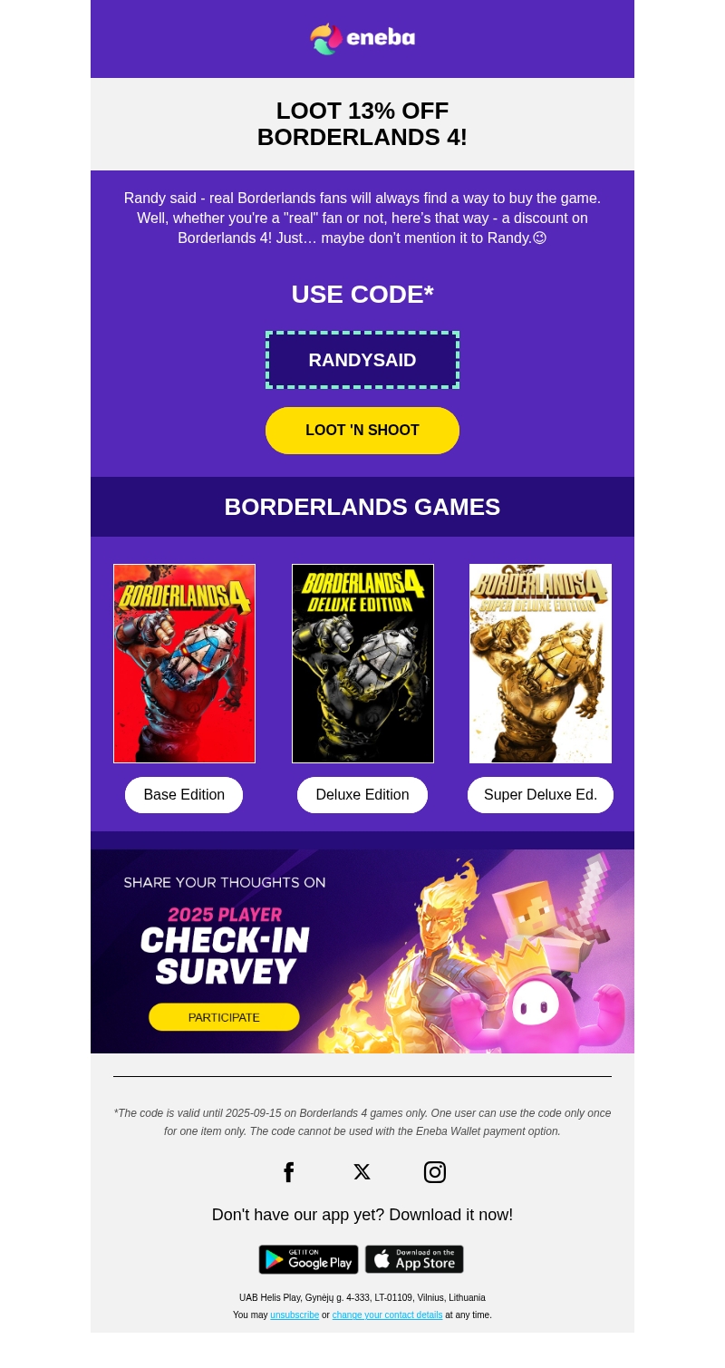Open the Super Deluxe Ed. button
Image resolution: width=725 pixels, height=1368 pixels.
[540, 795]
